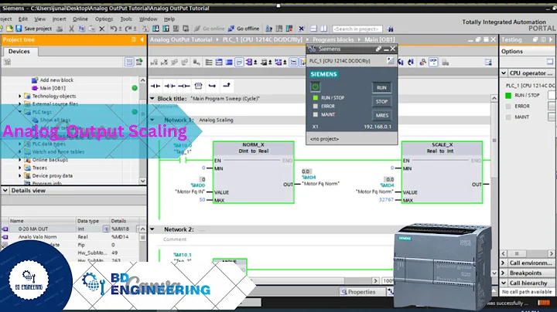
Task: Collapse the Call hierarchy section
Action: tap(504, 283)
